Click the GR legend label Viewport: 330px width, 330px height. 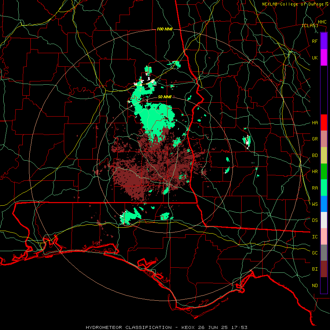tap(315, 139)
